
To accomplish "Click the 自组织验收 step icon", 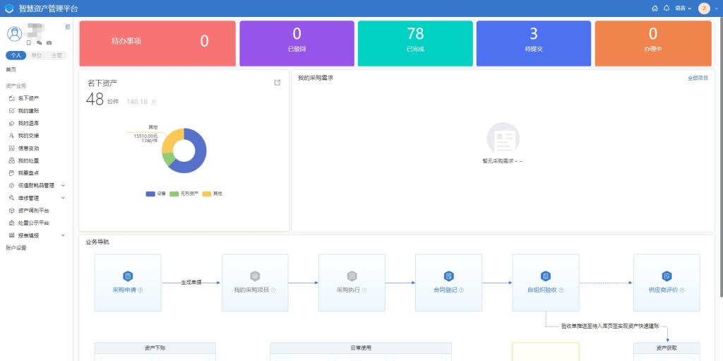I will pyautogui.click(x=545, y=276).
